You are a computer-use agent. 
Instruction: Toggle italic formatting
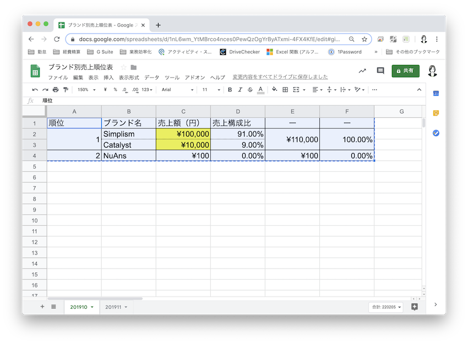point(240,90)
